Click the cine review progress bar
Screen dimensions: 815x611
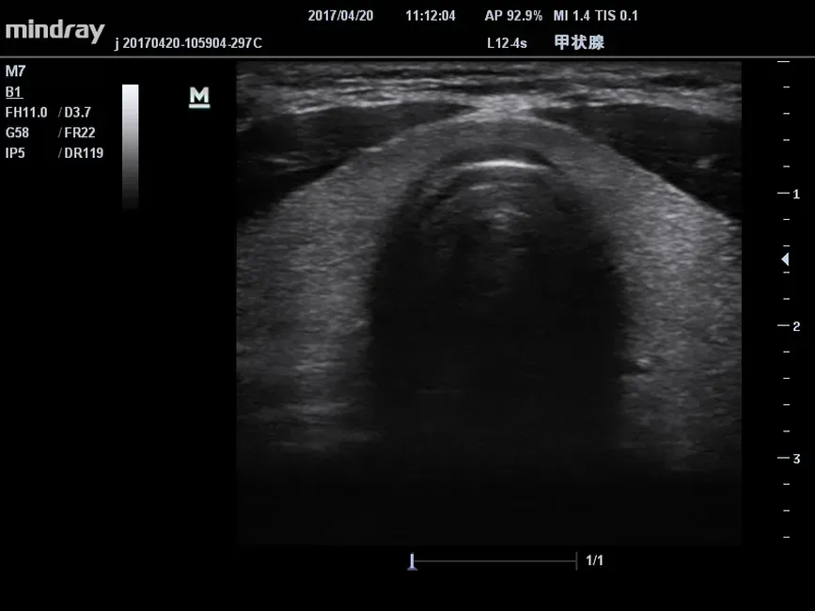494,561
